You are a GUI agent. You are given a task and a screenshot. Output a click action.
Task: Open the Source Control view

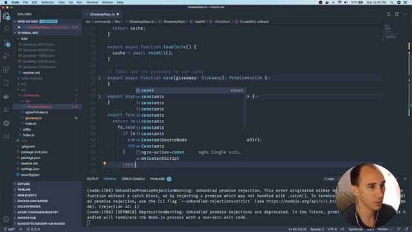click(6, 43)
